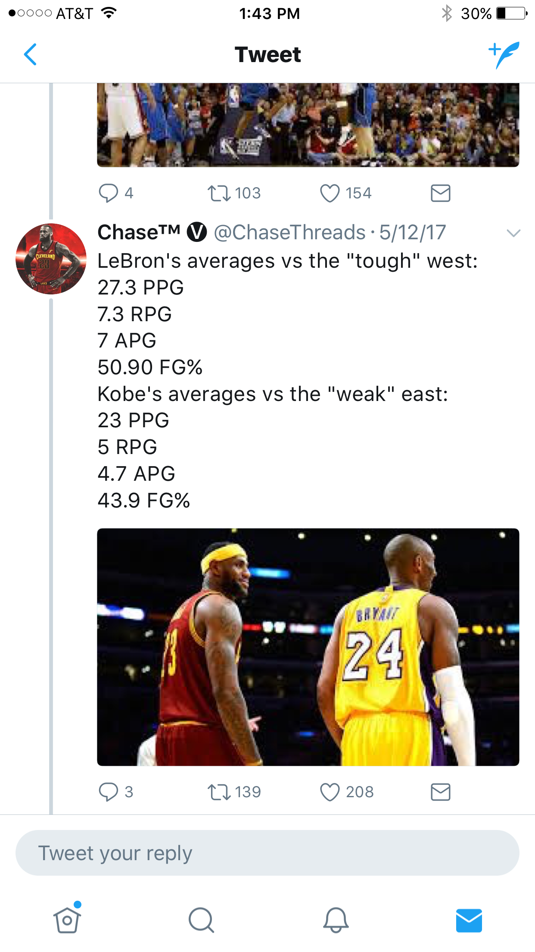The image size is (535, 952).
Task: Open the @ChaseThreads profile handle
Action: tap(289, 232)
